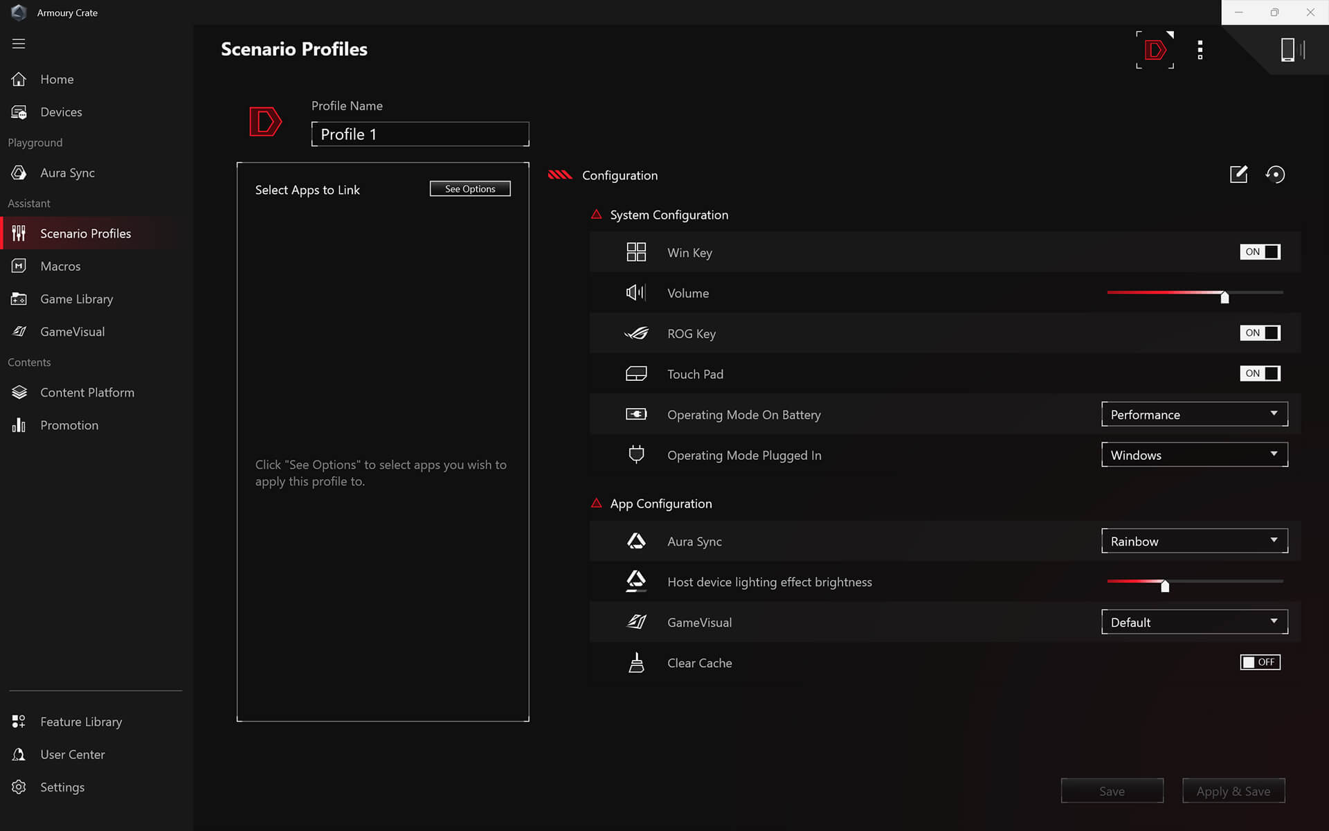Click the edit configuration pencil icon
This screenshot has width=1329, height=831.
click(x=1238, y=175)
